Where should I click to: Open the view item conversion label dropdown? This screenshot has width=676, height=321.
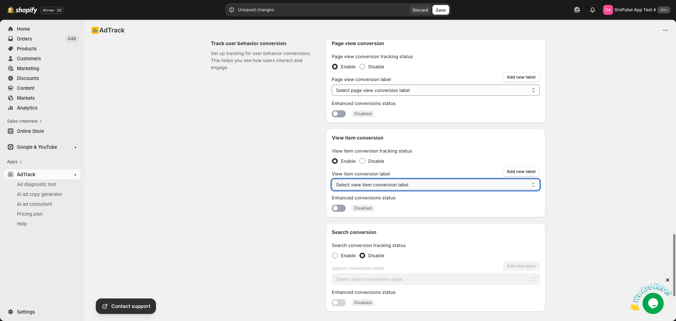pyautogui.click(x=435, y=185)
